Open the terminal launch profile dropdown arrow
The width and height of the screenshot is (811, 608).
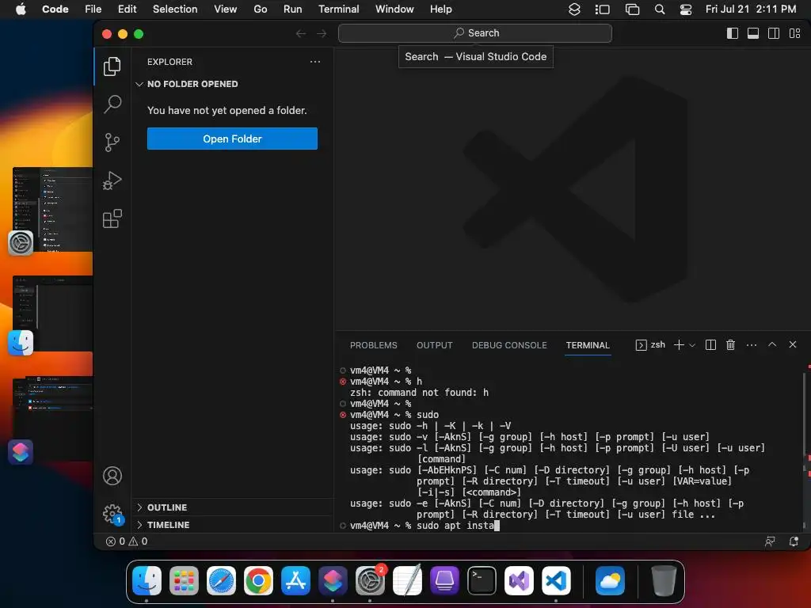[x=692, y=345]
